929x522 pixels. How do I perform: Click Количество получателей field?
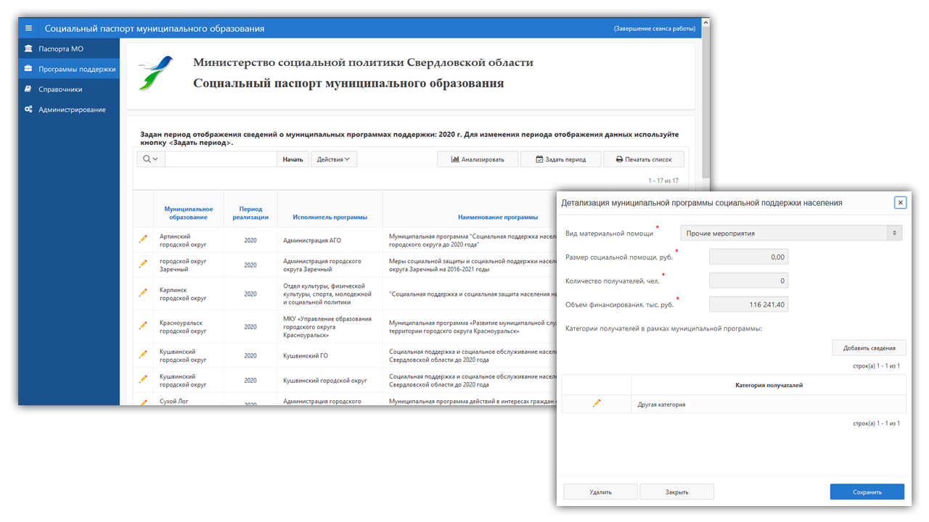(x=748, y=281)
